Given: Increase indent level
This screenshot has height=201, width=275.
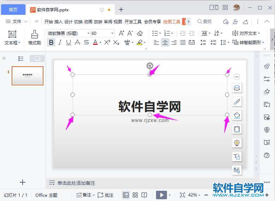Looking at the screenshot, I should [x=192, y=33].
